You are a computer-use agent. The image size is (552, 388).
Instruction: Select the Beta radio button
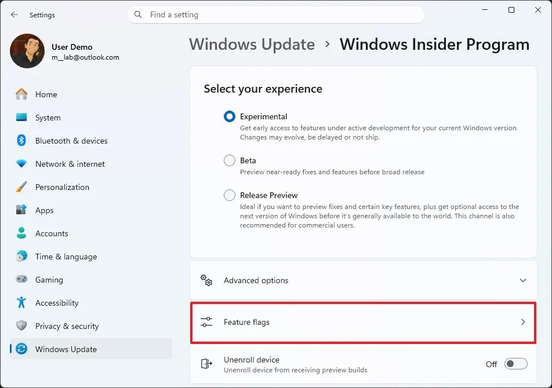point(230,160)
